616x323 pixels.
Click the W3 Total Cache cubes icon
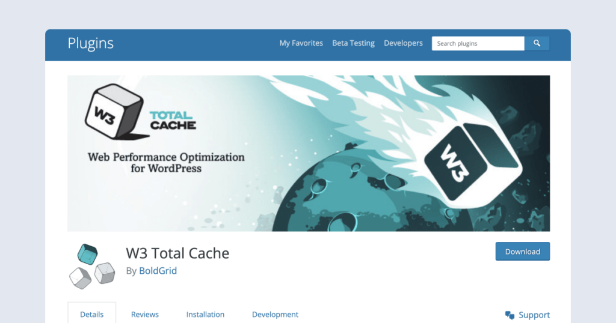tap(92, 266)
